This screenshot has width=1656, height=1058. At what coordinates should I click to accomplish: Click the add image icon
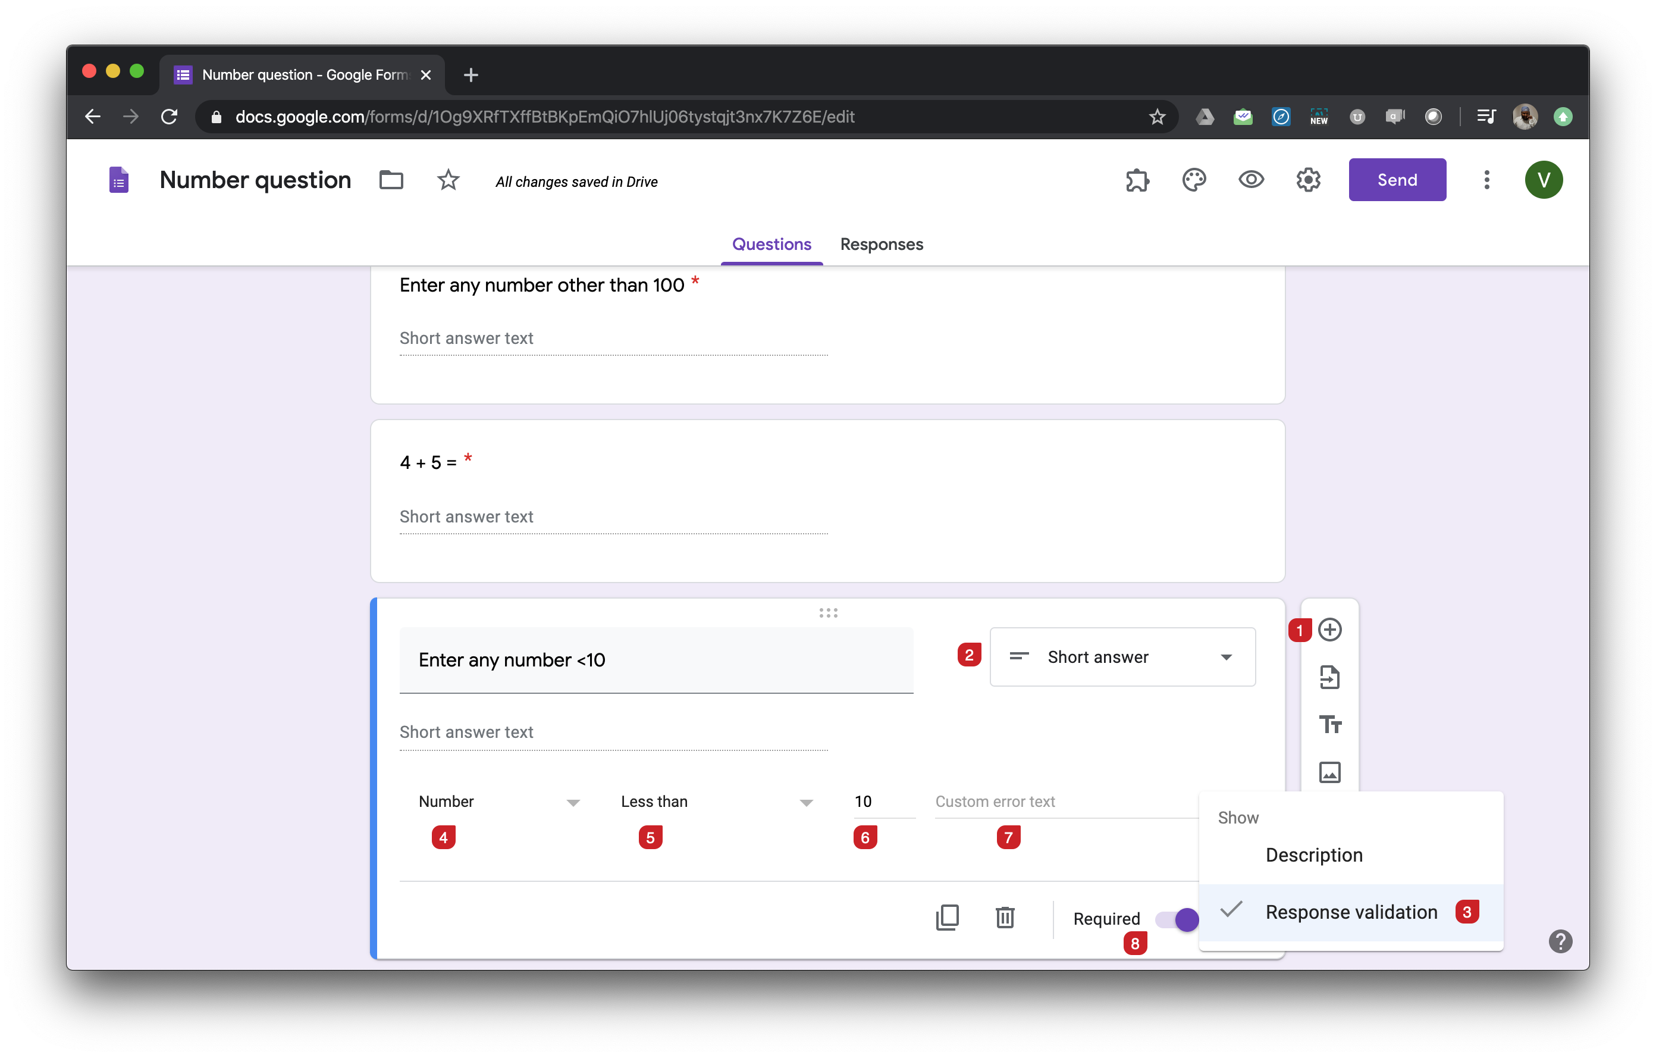[x=1329, y=772]
